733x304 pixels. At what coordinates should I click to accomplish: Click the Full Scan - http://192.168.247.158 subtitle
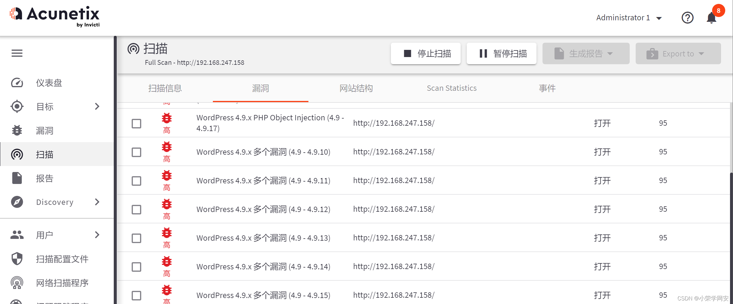[194, 62]
